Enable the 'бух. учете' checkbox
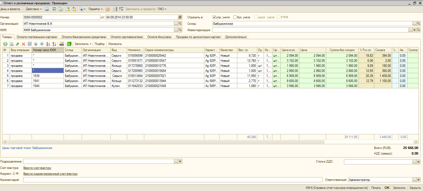The height and width of the screenshot is (191, 423). coord(235,17)
